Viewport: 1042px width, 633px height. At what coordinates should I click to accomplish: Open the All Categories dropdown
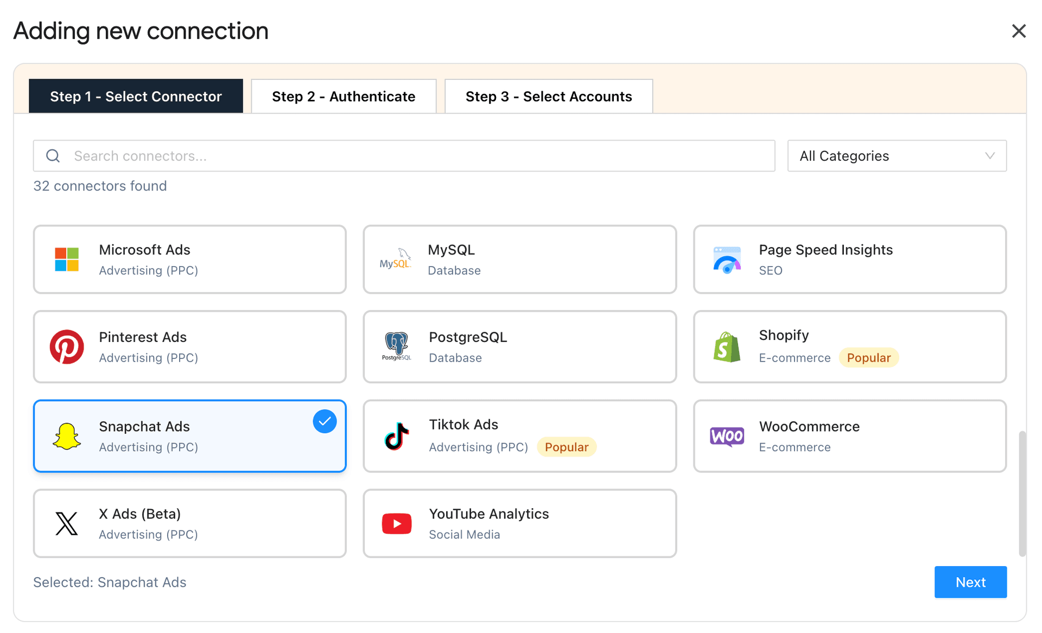pos(897,156)
